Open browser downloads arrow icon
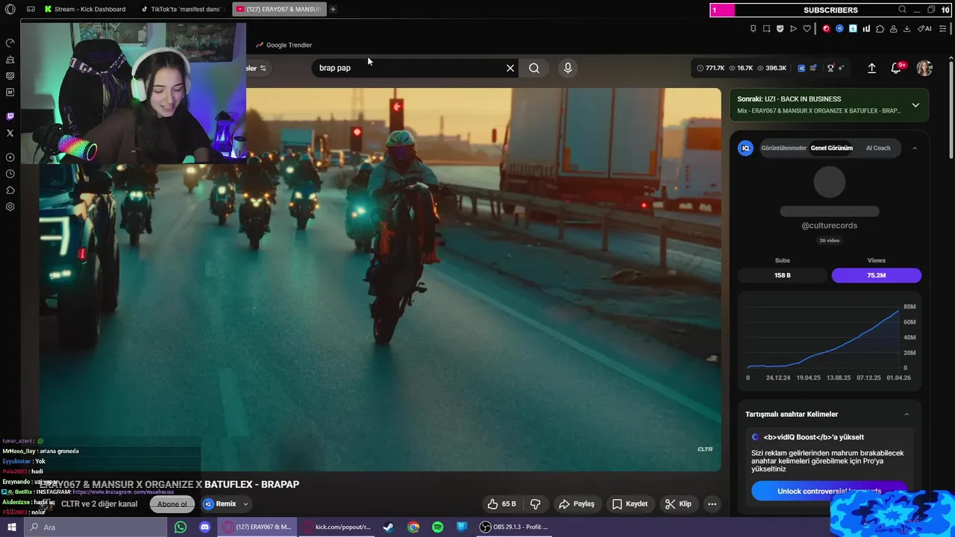 (x=907, y=29)
